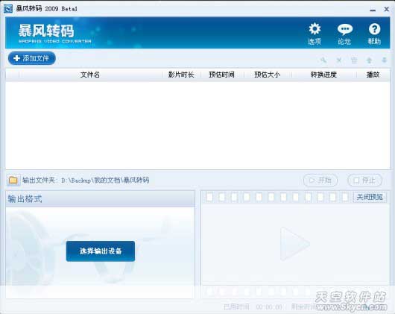The height and width of the screenshot is (314, 395).
Task: Click the output folder icon
Action: [13, 180]
